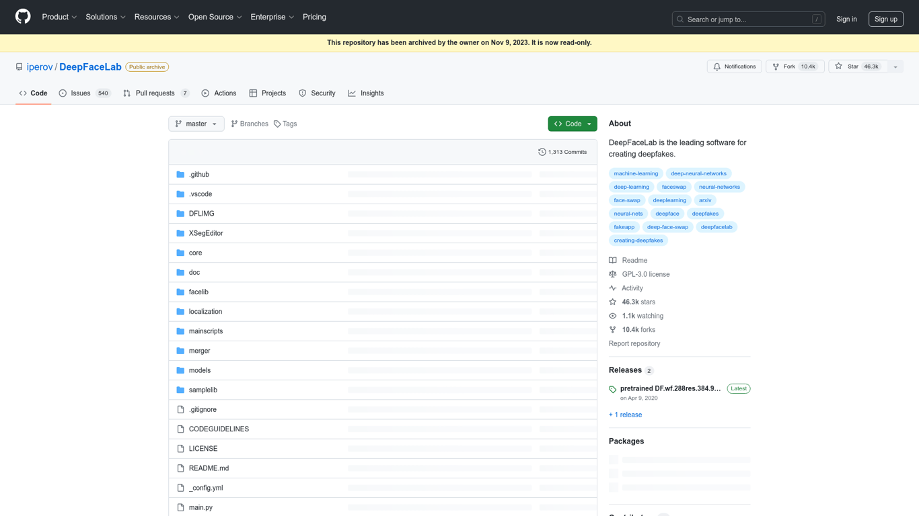Select the deepfakes topic tag

click(705, 214)
